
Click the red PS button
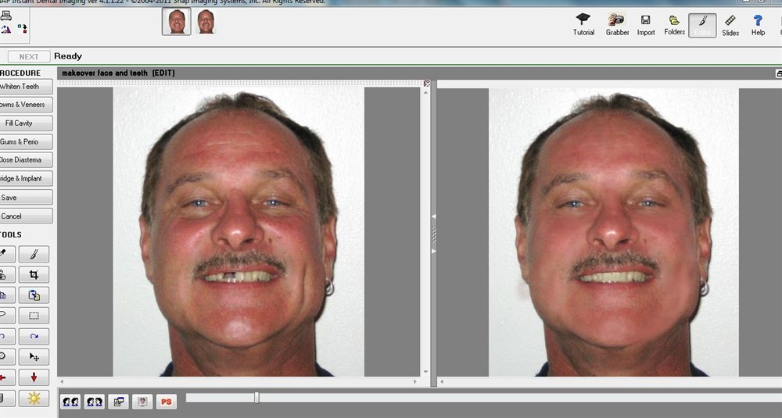tap(167, 402)
